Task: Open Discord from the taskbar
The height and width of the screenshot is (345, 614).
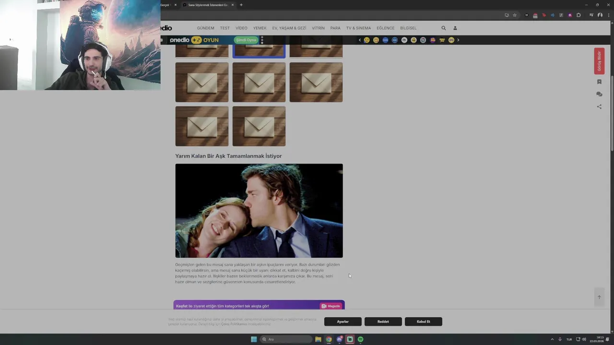Action: [339, 339]
